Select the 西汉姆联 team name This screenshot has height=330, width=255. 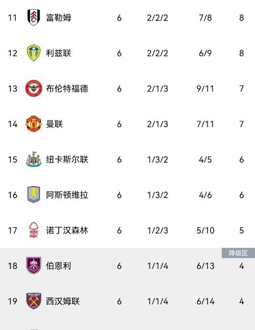(63, 301)
